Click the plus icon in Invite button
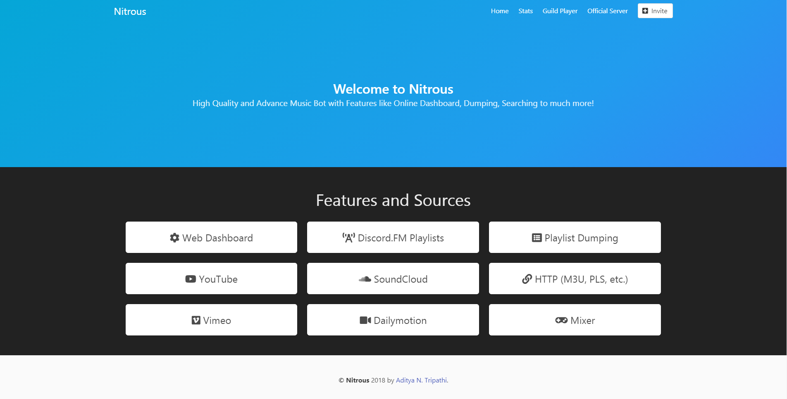 coord(645,11)
